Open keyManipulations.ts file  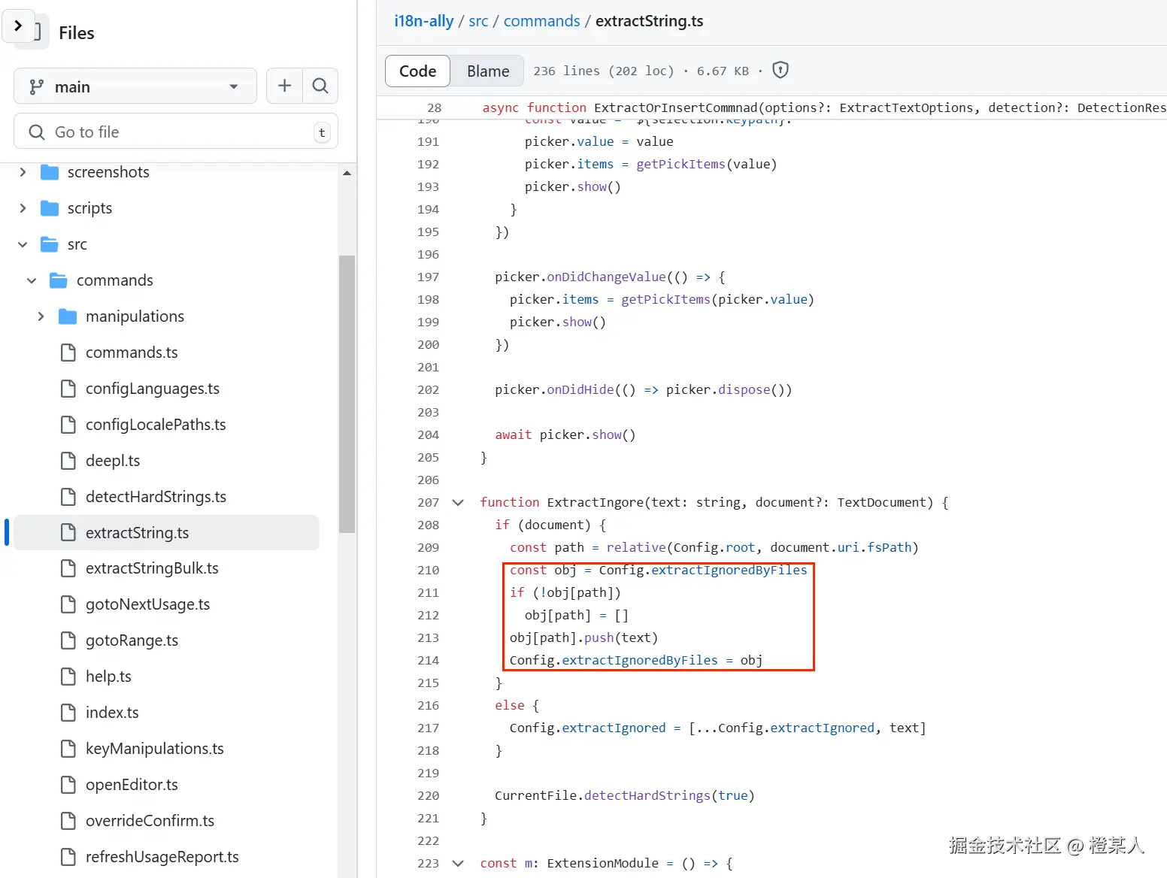[x=155, y=749]
